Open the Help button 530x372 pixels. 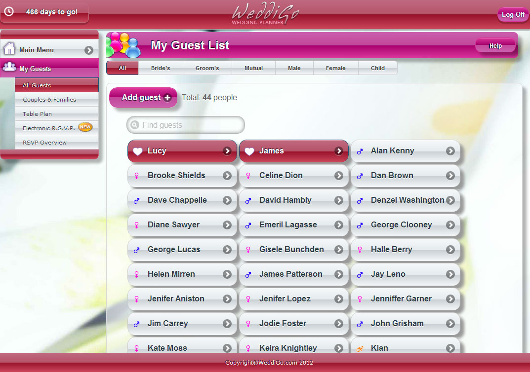coord(495,46)
